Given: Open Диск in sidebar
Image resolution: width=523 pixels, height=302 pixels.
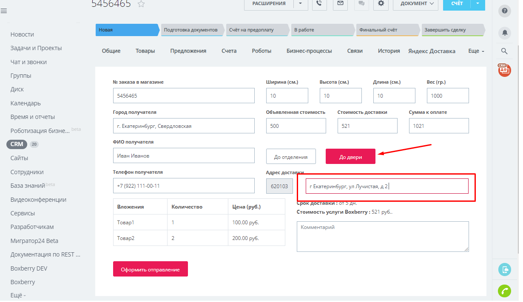Looking at the screenshot, I should coord(17,89).
